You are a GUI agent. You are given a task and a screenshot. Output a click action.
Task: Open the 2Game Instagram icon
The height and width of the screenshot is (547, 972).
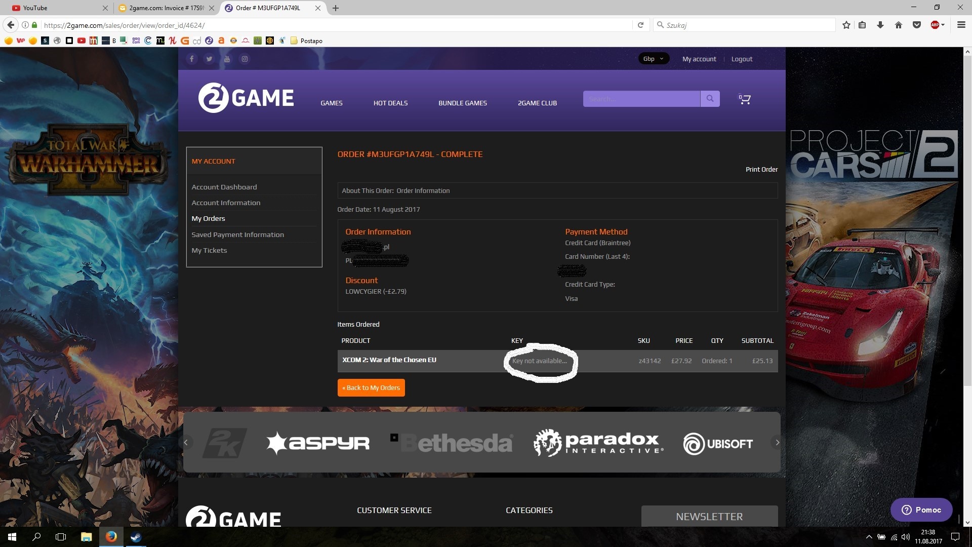pos(245,59)
